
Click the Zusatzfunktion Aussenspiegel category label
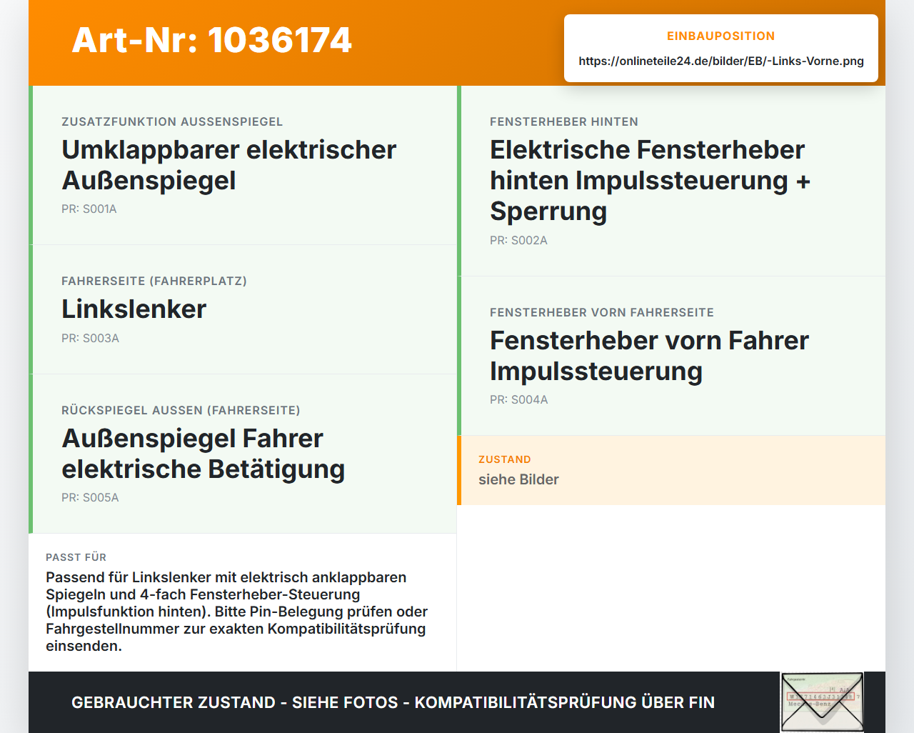[x=172, y=122]
